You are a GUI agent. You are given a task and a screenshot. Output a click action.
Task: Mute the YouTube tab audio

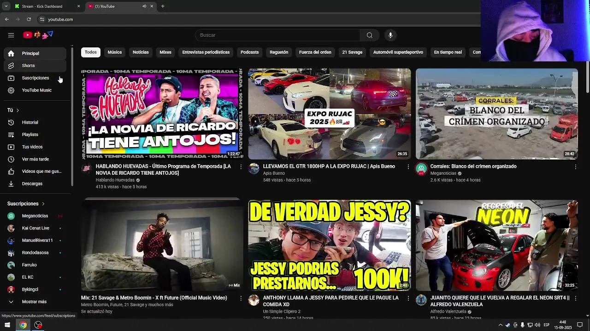tap(144, 6)
